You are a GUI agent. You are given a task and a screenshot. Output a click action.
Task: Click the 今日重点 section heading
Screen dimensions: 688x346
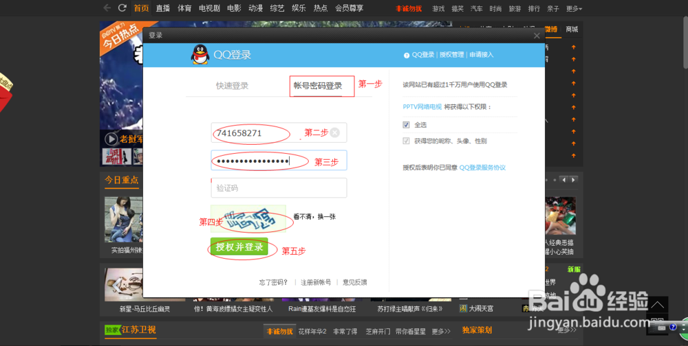pyautogui.click(x=122, y=180)
